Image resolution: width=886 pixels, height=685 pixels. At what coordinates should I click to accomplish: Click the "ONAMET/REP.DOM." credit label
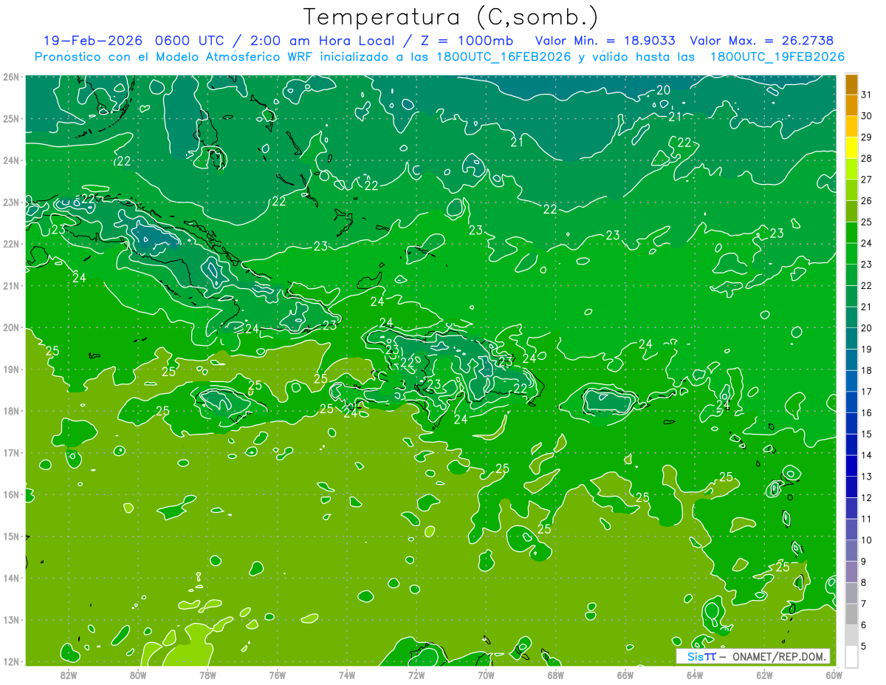pos(779,656)
